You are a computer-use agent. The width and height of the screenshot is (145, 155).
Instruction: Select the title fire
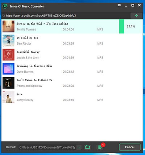[20, 94]
